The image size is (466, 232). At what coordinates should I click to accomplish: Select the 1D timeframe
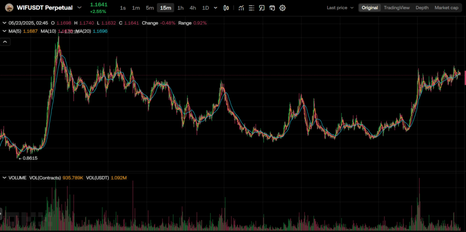(x=205, y=8)
